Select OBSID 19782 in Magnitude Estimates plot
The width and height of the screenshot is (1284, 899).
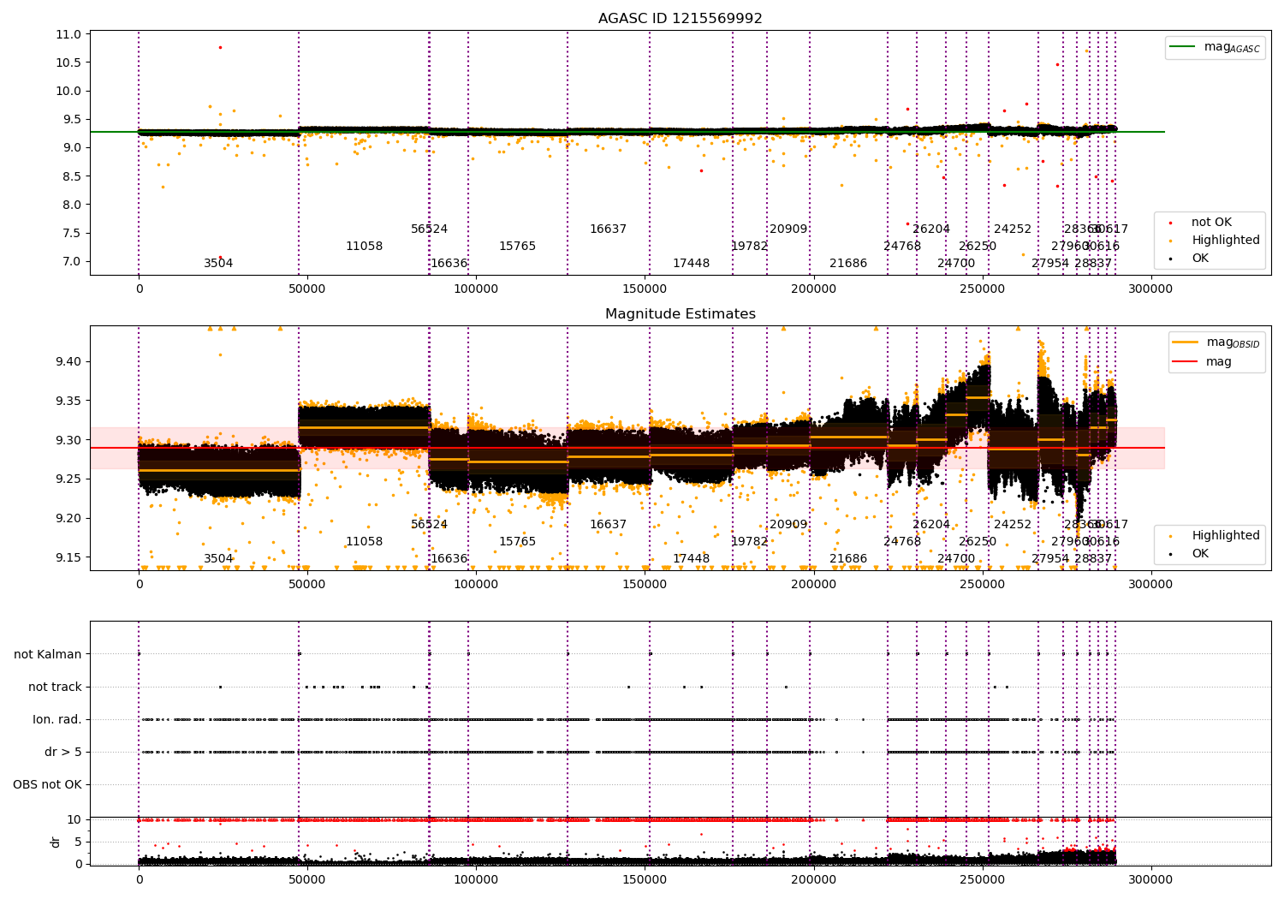[749, 542]
